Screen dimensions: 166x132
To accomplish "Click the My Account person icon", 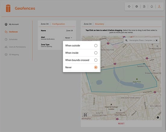I will pyautogui.click(x=6, y=24).
